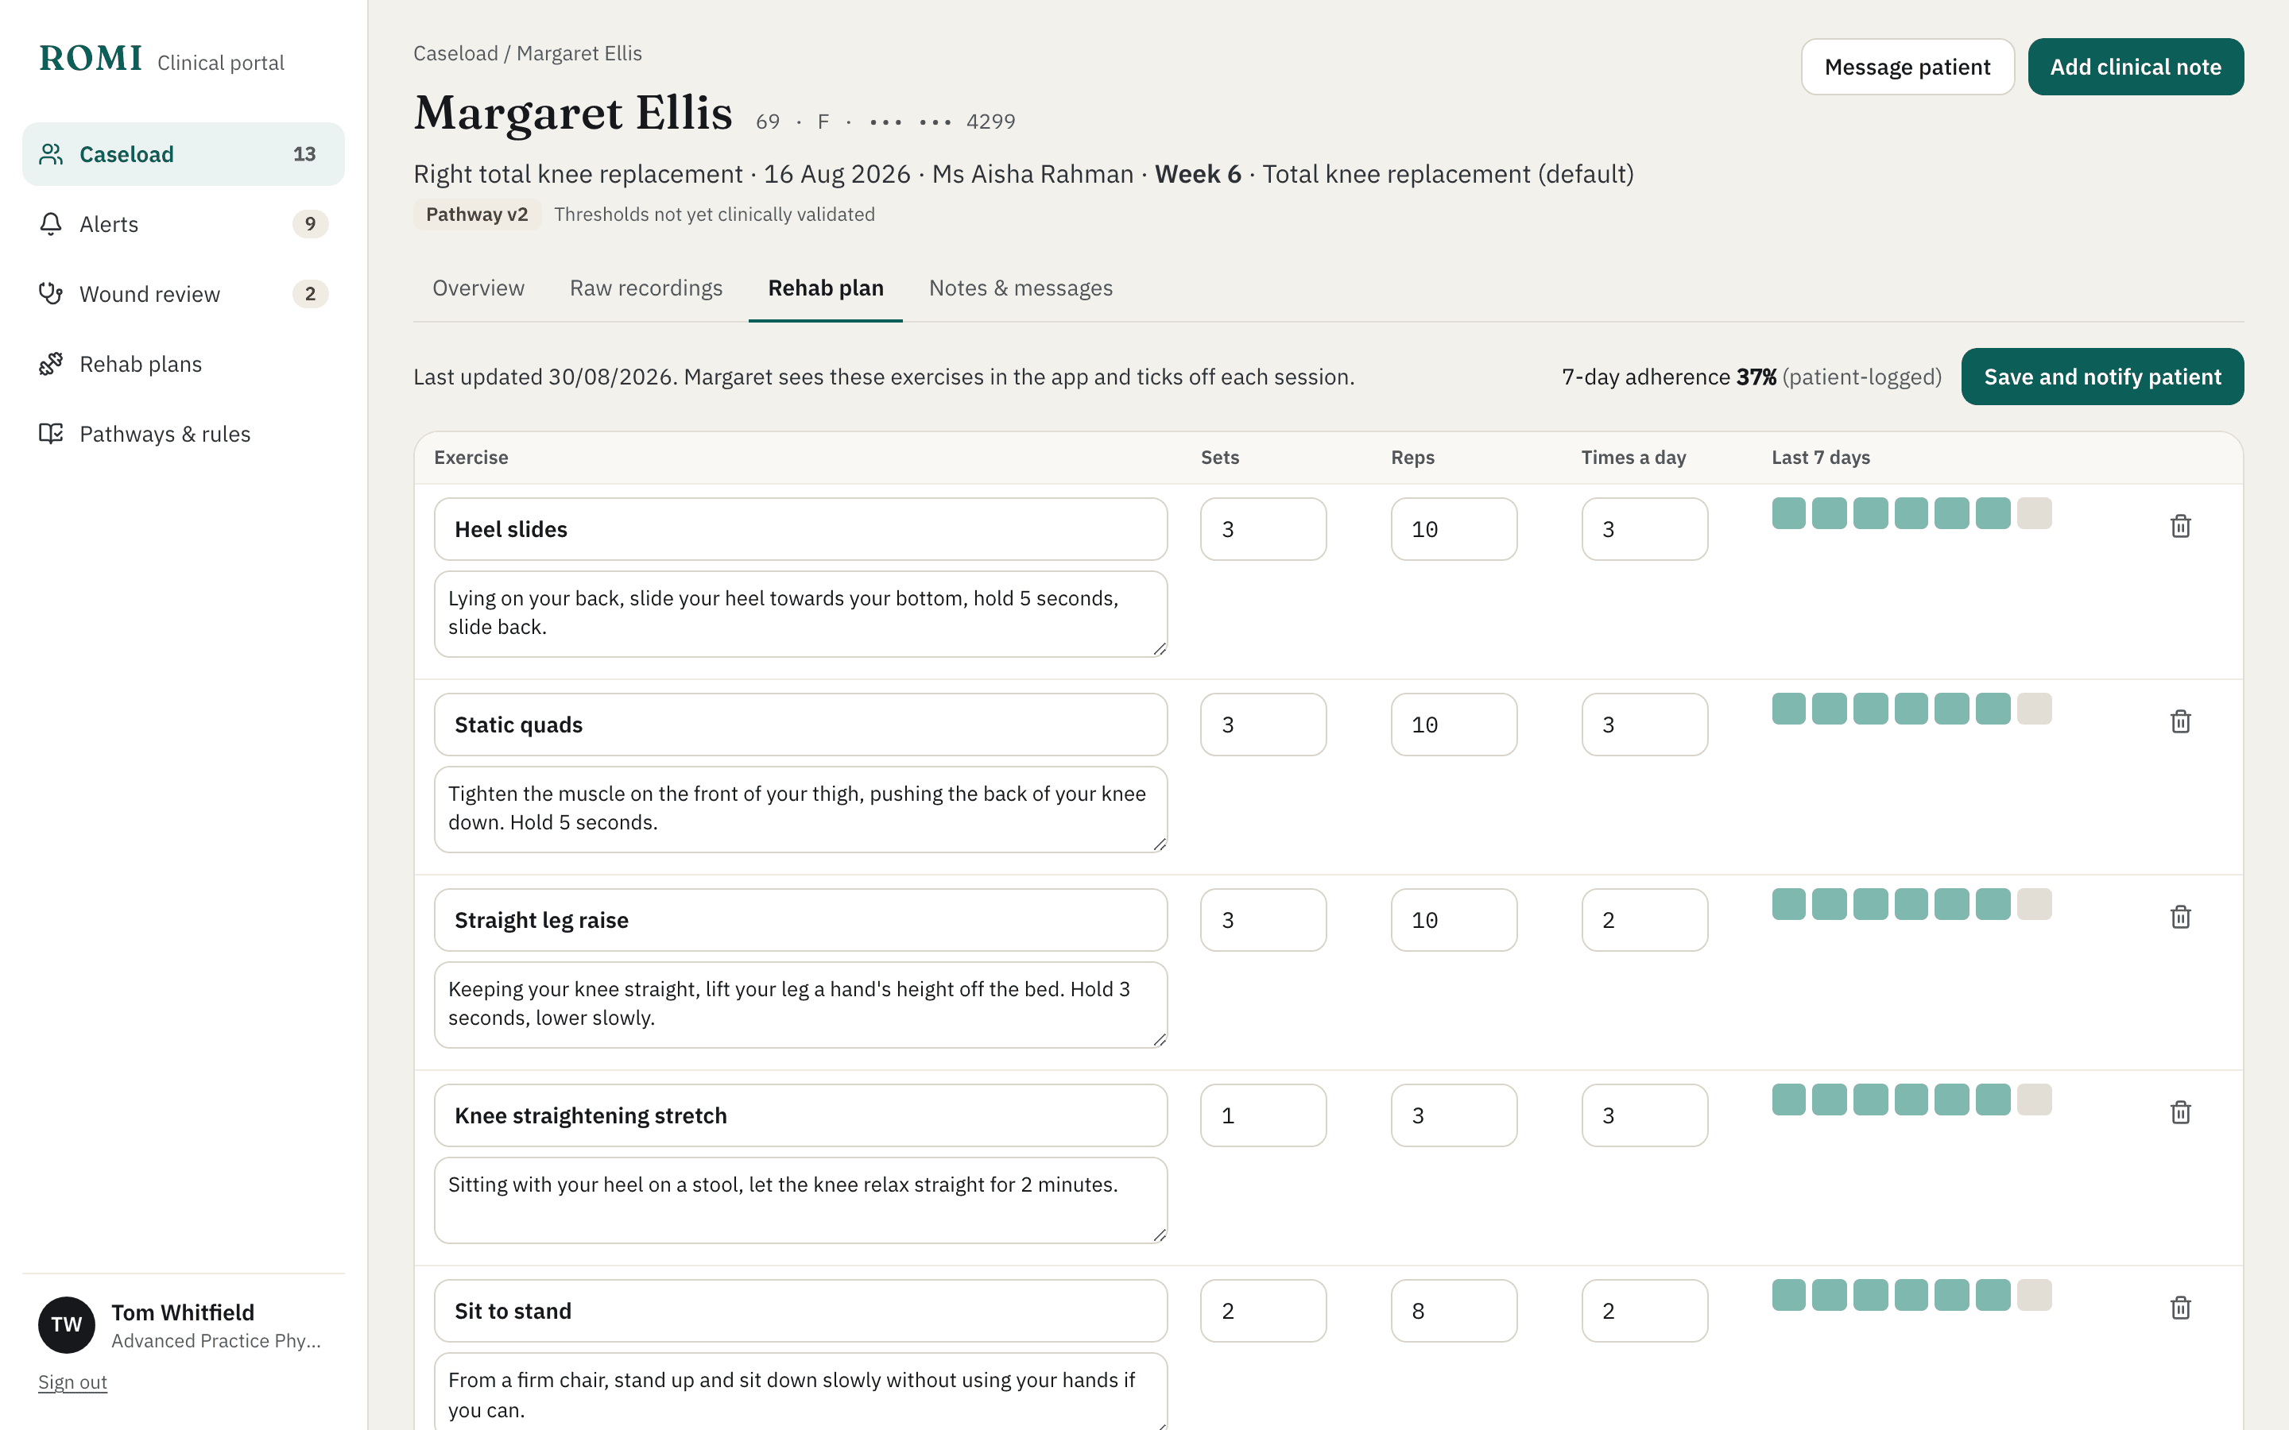
Task: Click the Pathways & rules book icon
Action: tap(51, 434)
